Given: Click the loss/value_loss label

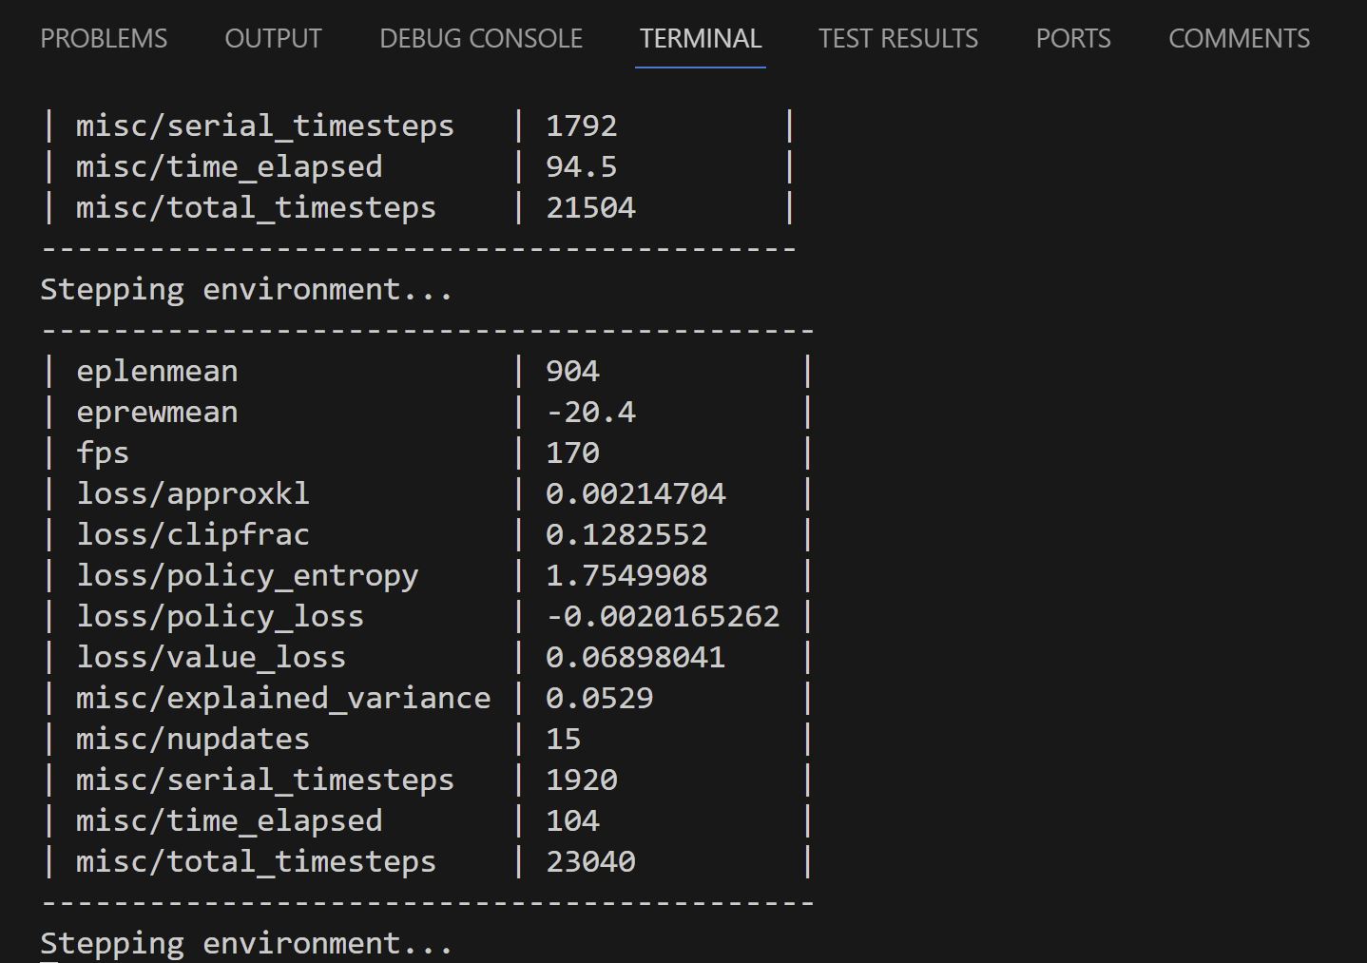Looking at the screenshot, I should [x=211, y=657].
